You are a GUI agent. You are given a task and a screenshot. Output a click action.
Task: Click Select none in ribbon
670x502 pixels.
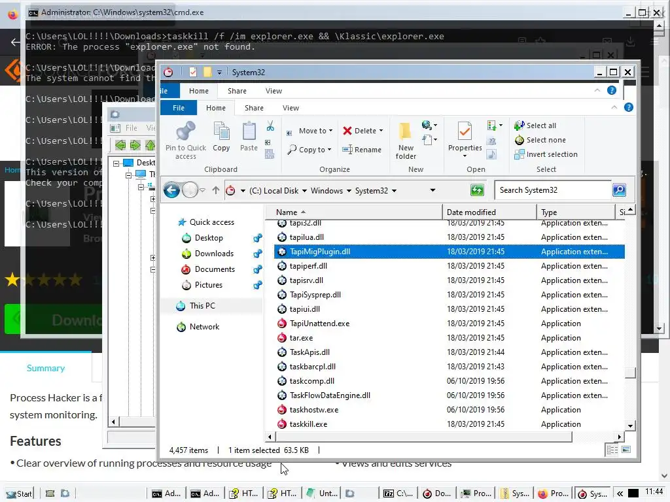point(540,140)
